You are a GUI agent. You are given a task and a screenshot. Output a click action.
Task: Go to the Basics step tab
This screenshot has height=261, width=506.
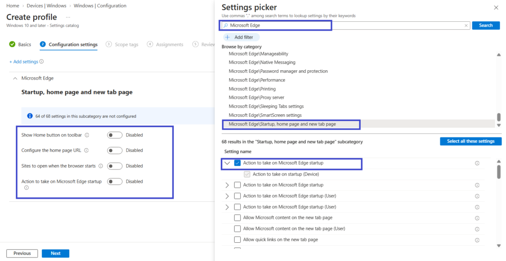point(20,44)
